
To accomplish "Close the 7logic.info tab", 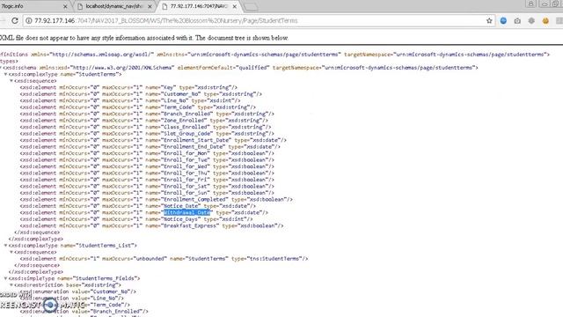I will (x=65, y=6).
